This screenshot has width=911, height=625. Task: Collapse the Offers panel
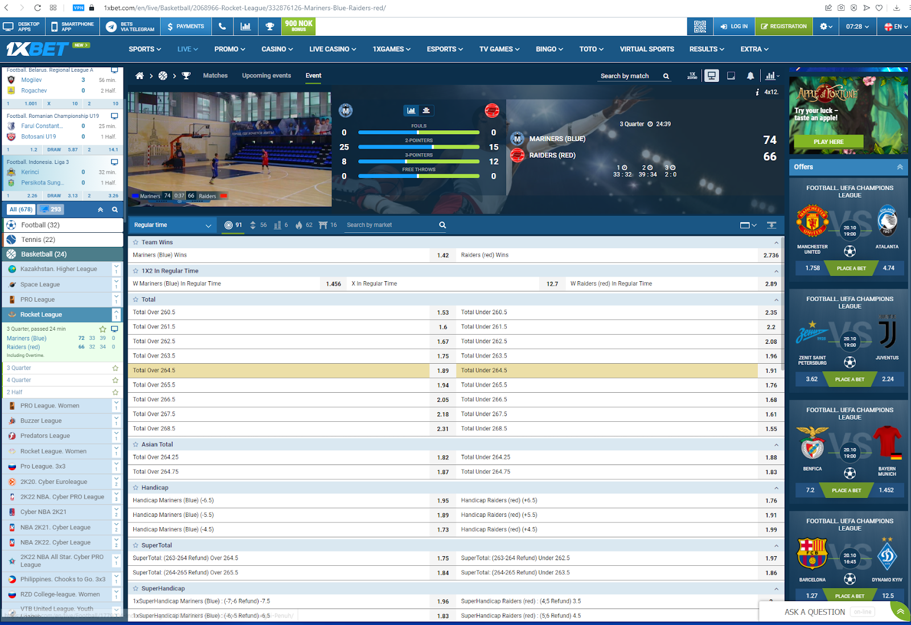tap(900, 167)
